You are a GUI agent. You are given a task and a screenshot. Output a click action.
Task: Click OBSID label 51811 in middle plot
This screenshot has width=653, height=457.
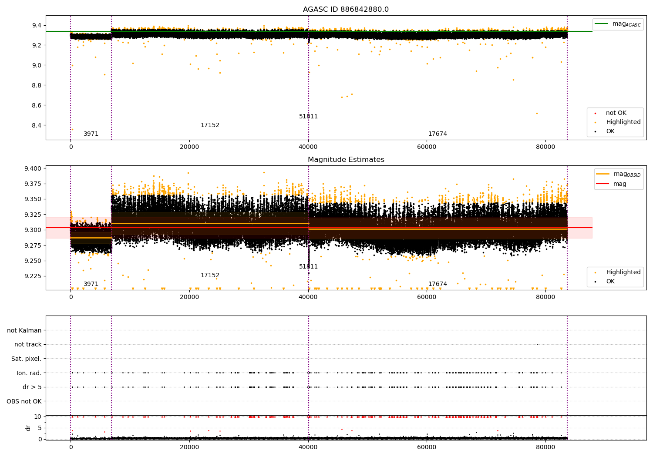[308, 267]
